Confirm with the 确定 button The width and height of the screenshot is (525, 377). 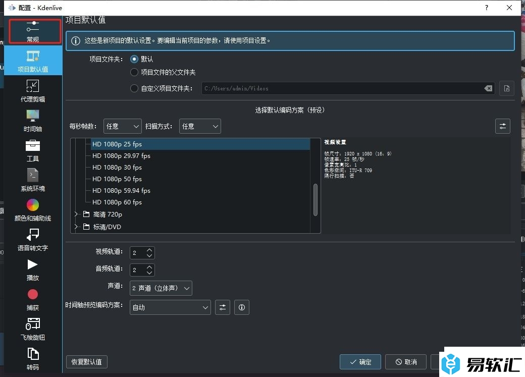coord(360,362)
